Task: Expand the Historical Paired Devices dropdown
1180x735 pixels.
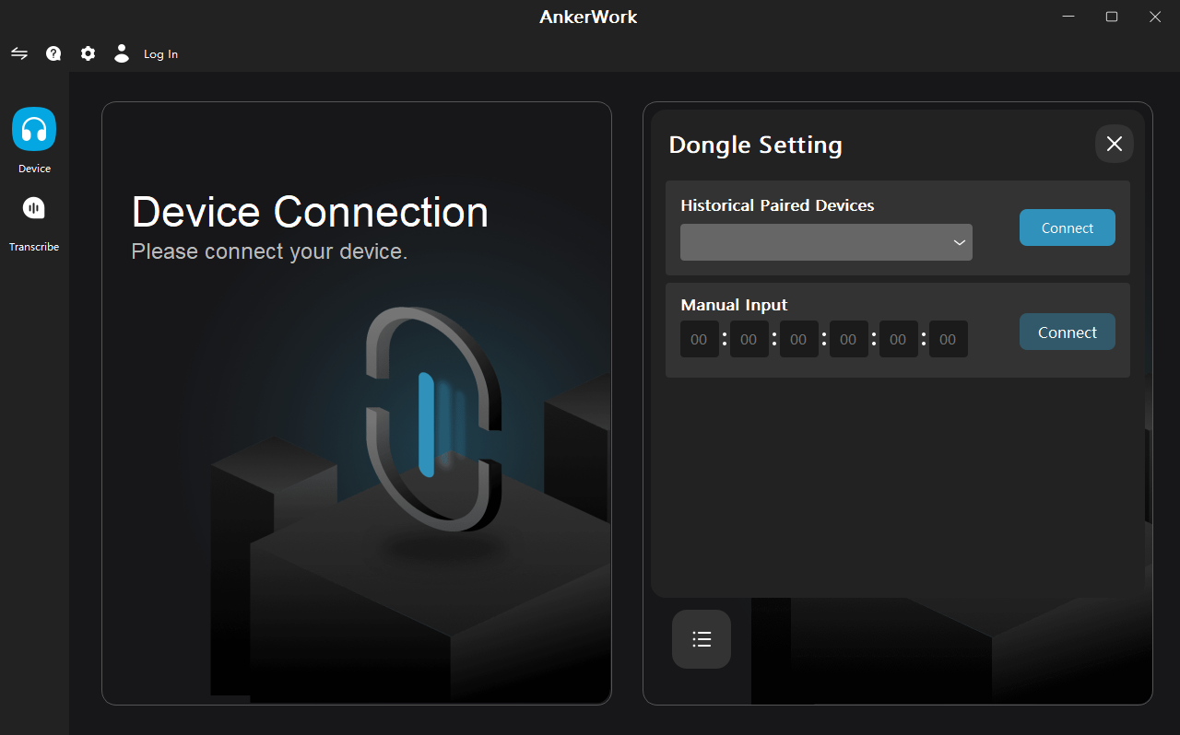Action: (826, 242)
